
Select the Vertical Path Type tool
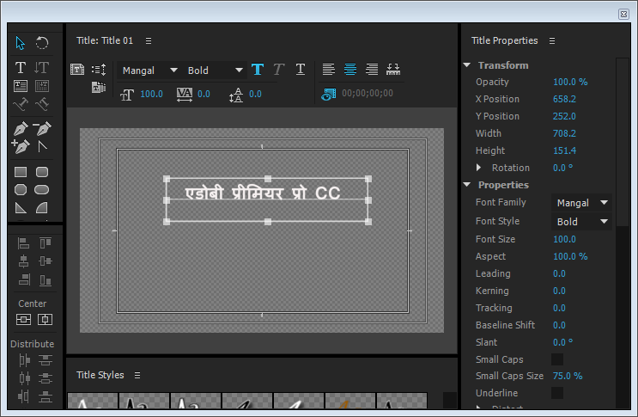tap(42, 105)
